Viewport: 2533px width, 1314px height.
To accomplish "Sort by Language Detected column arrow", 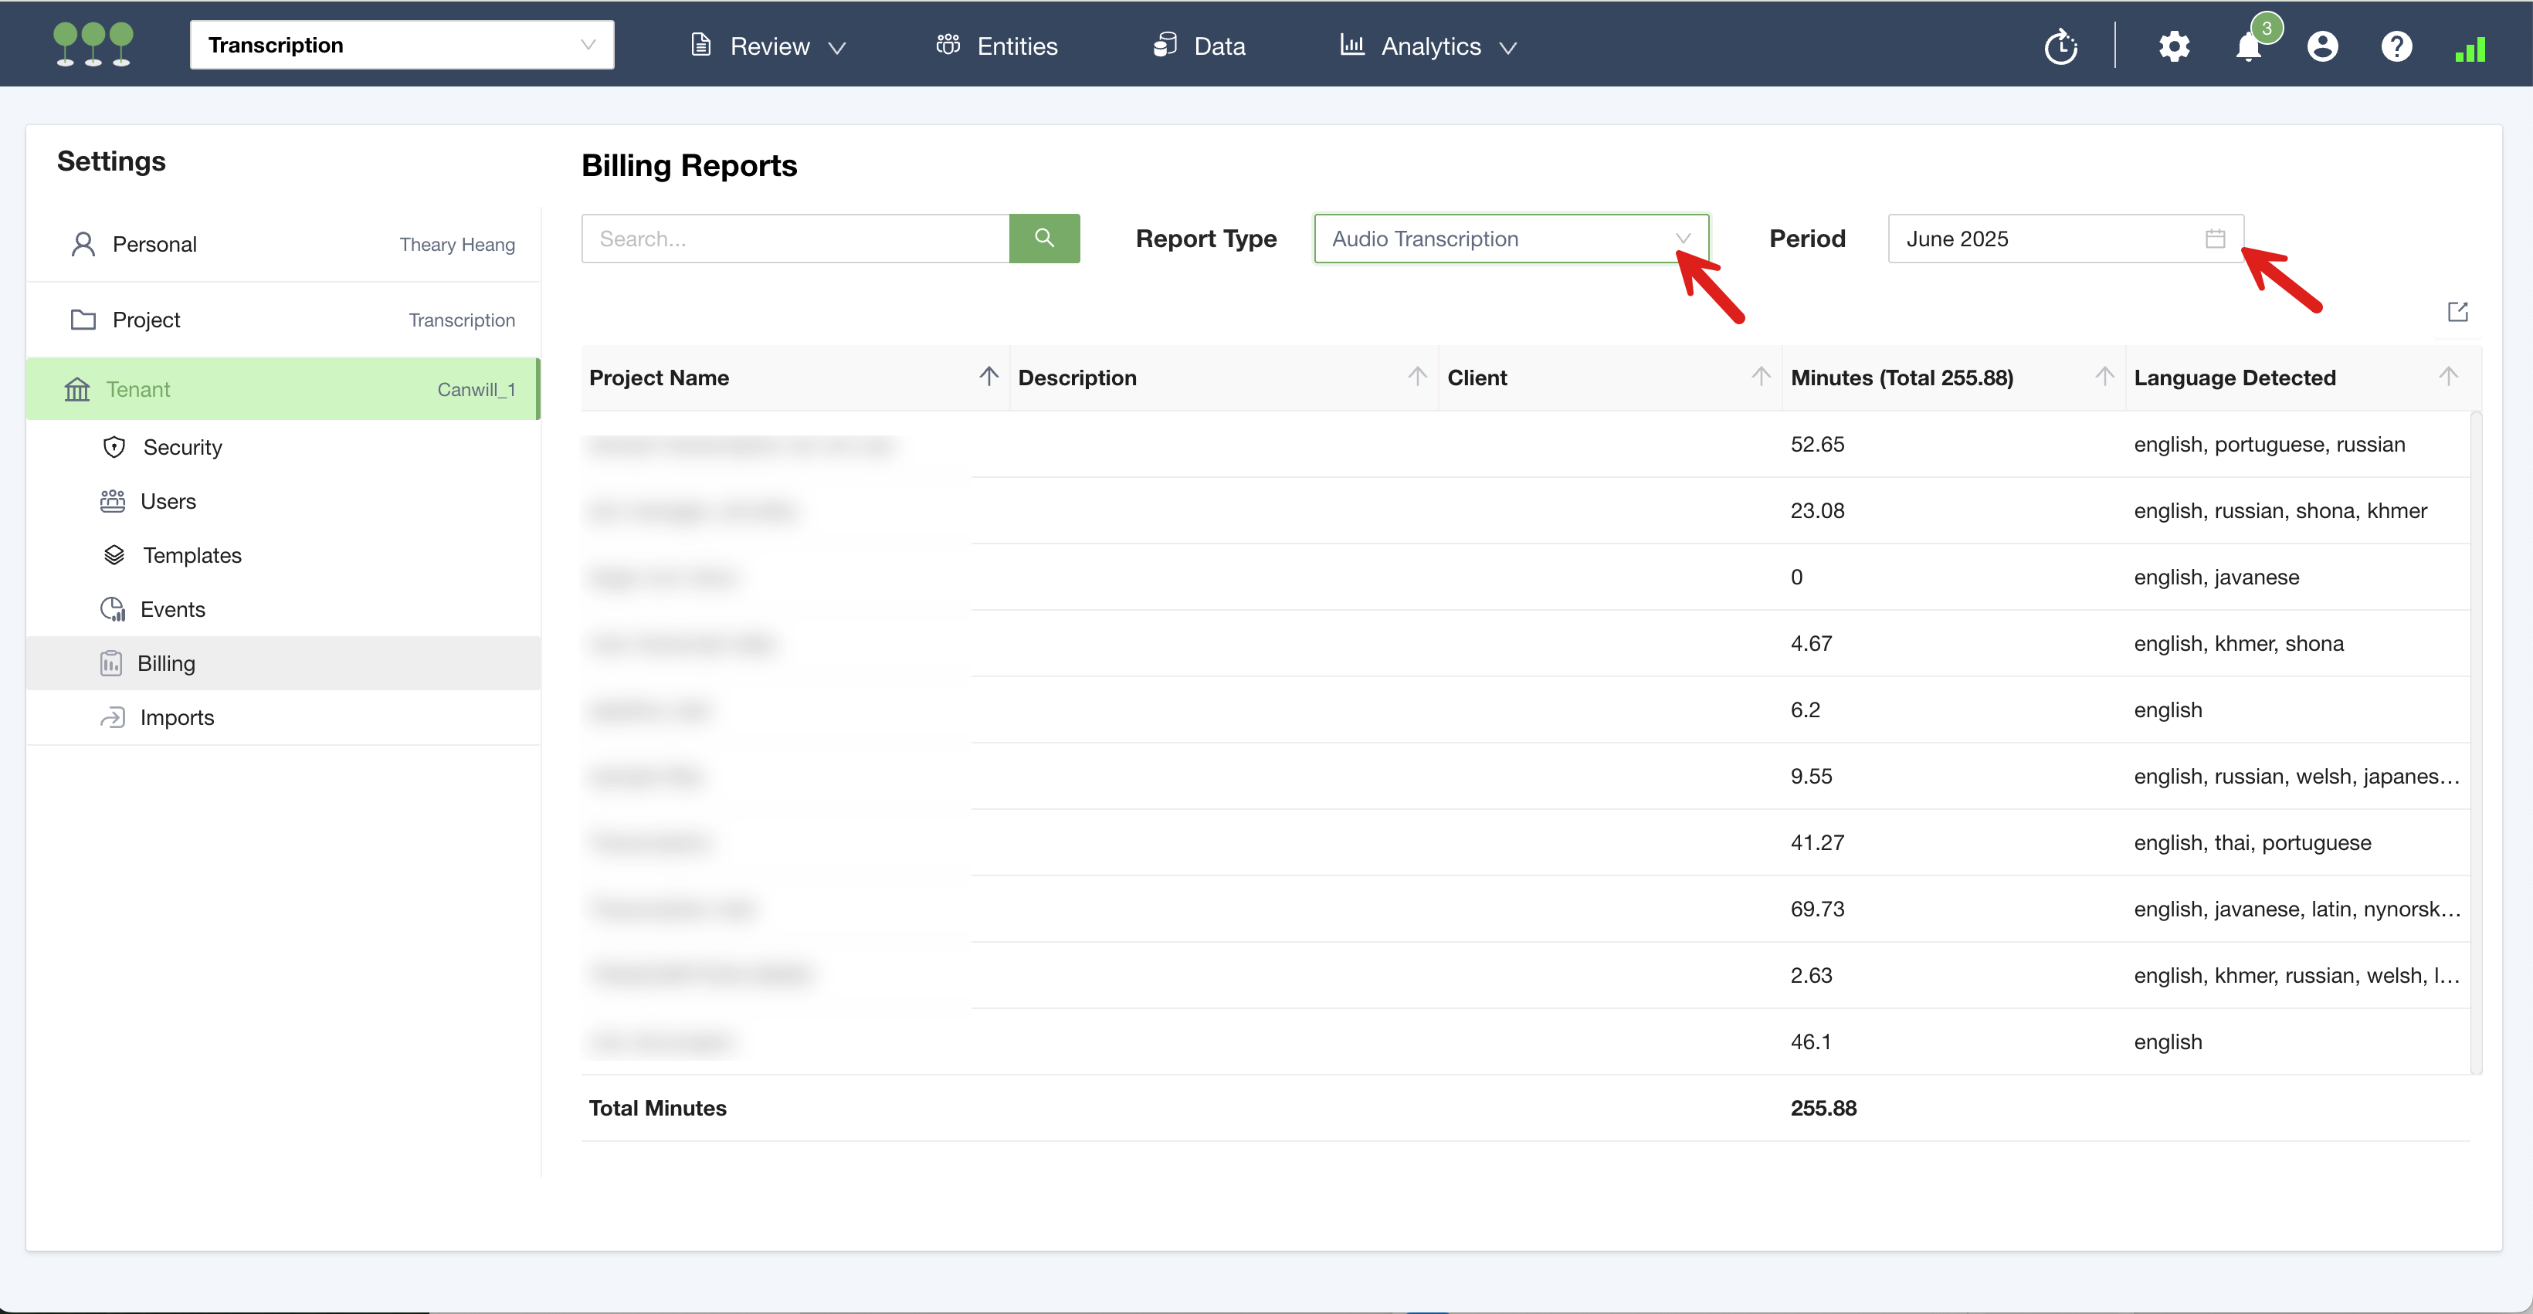I will (x=2447, y=377).
